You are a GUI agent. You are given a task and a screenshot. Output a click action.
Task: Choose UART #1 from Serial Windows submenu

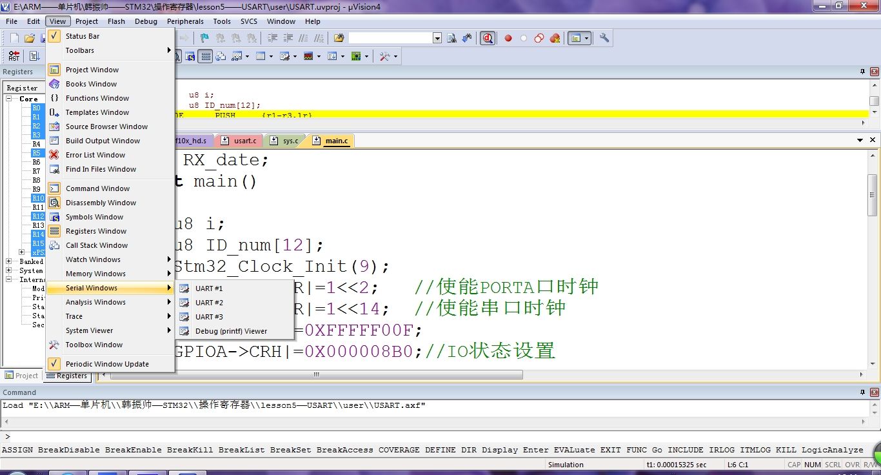point(209,288)
